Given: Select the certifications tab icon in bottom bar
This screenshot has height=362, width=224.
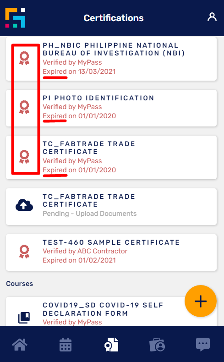Looking at the screenshot, I should tap(111, 345).
